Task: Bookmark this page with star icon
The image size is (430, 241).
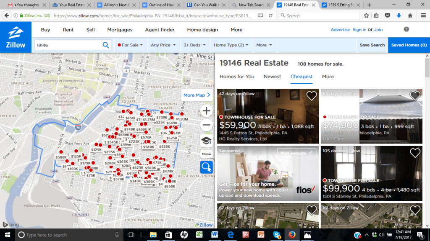Action: click(x=366, y=15)
